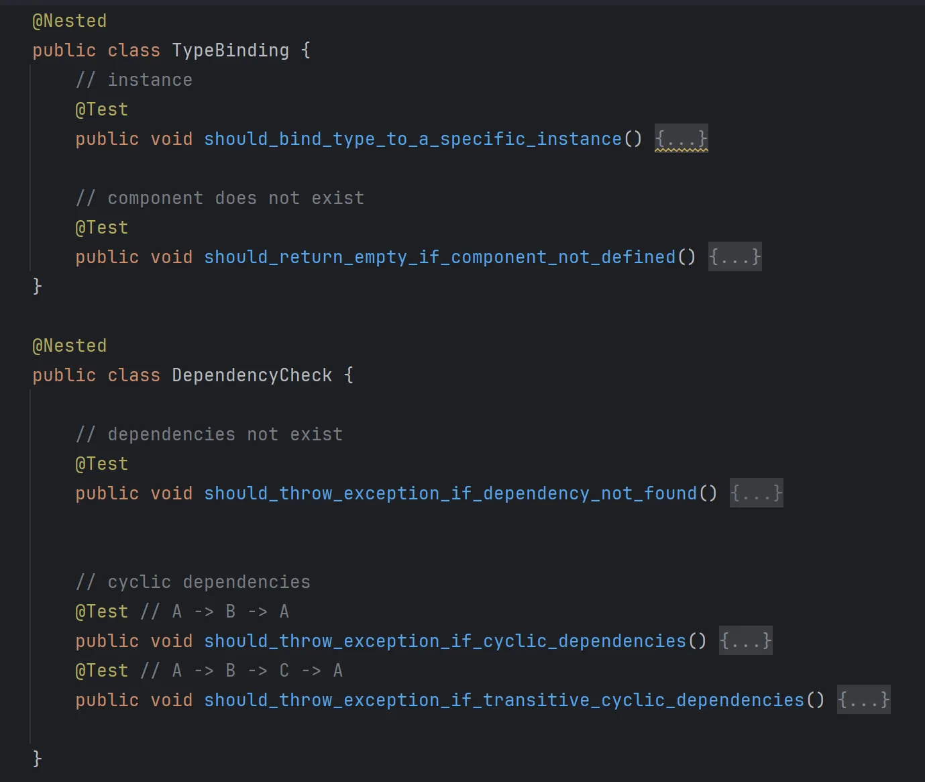Click the should_throw_exception_if_cyclic_dependencies method name
This screenshot has height=782, width=925.
pyautogui.click(x=445, y=641)
